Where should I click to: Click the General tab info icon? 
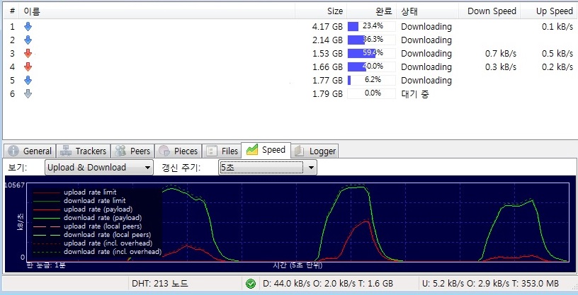(x=13, y=151)
